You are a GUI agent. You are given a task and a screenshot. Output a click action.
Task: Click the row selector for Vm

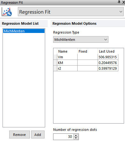55,57
